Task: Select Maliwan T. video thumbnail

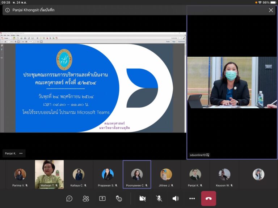Action: pos(49,174)
